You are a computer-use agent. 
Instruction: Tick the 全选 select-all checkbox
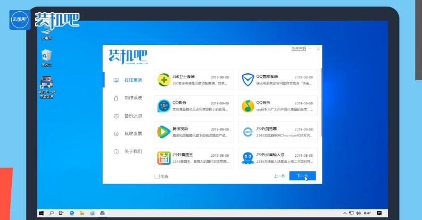157,177
